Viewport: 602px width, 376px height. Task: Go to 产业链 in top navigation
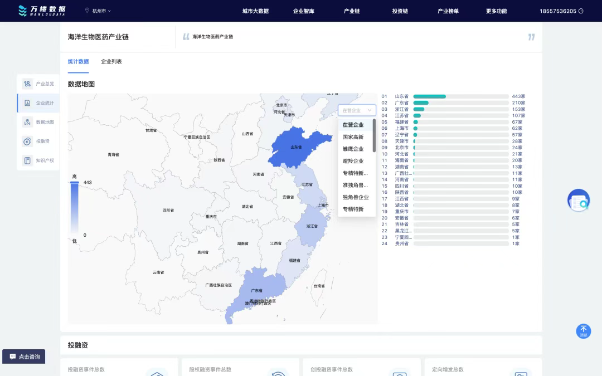352,11
